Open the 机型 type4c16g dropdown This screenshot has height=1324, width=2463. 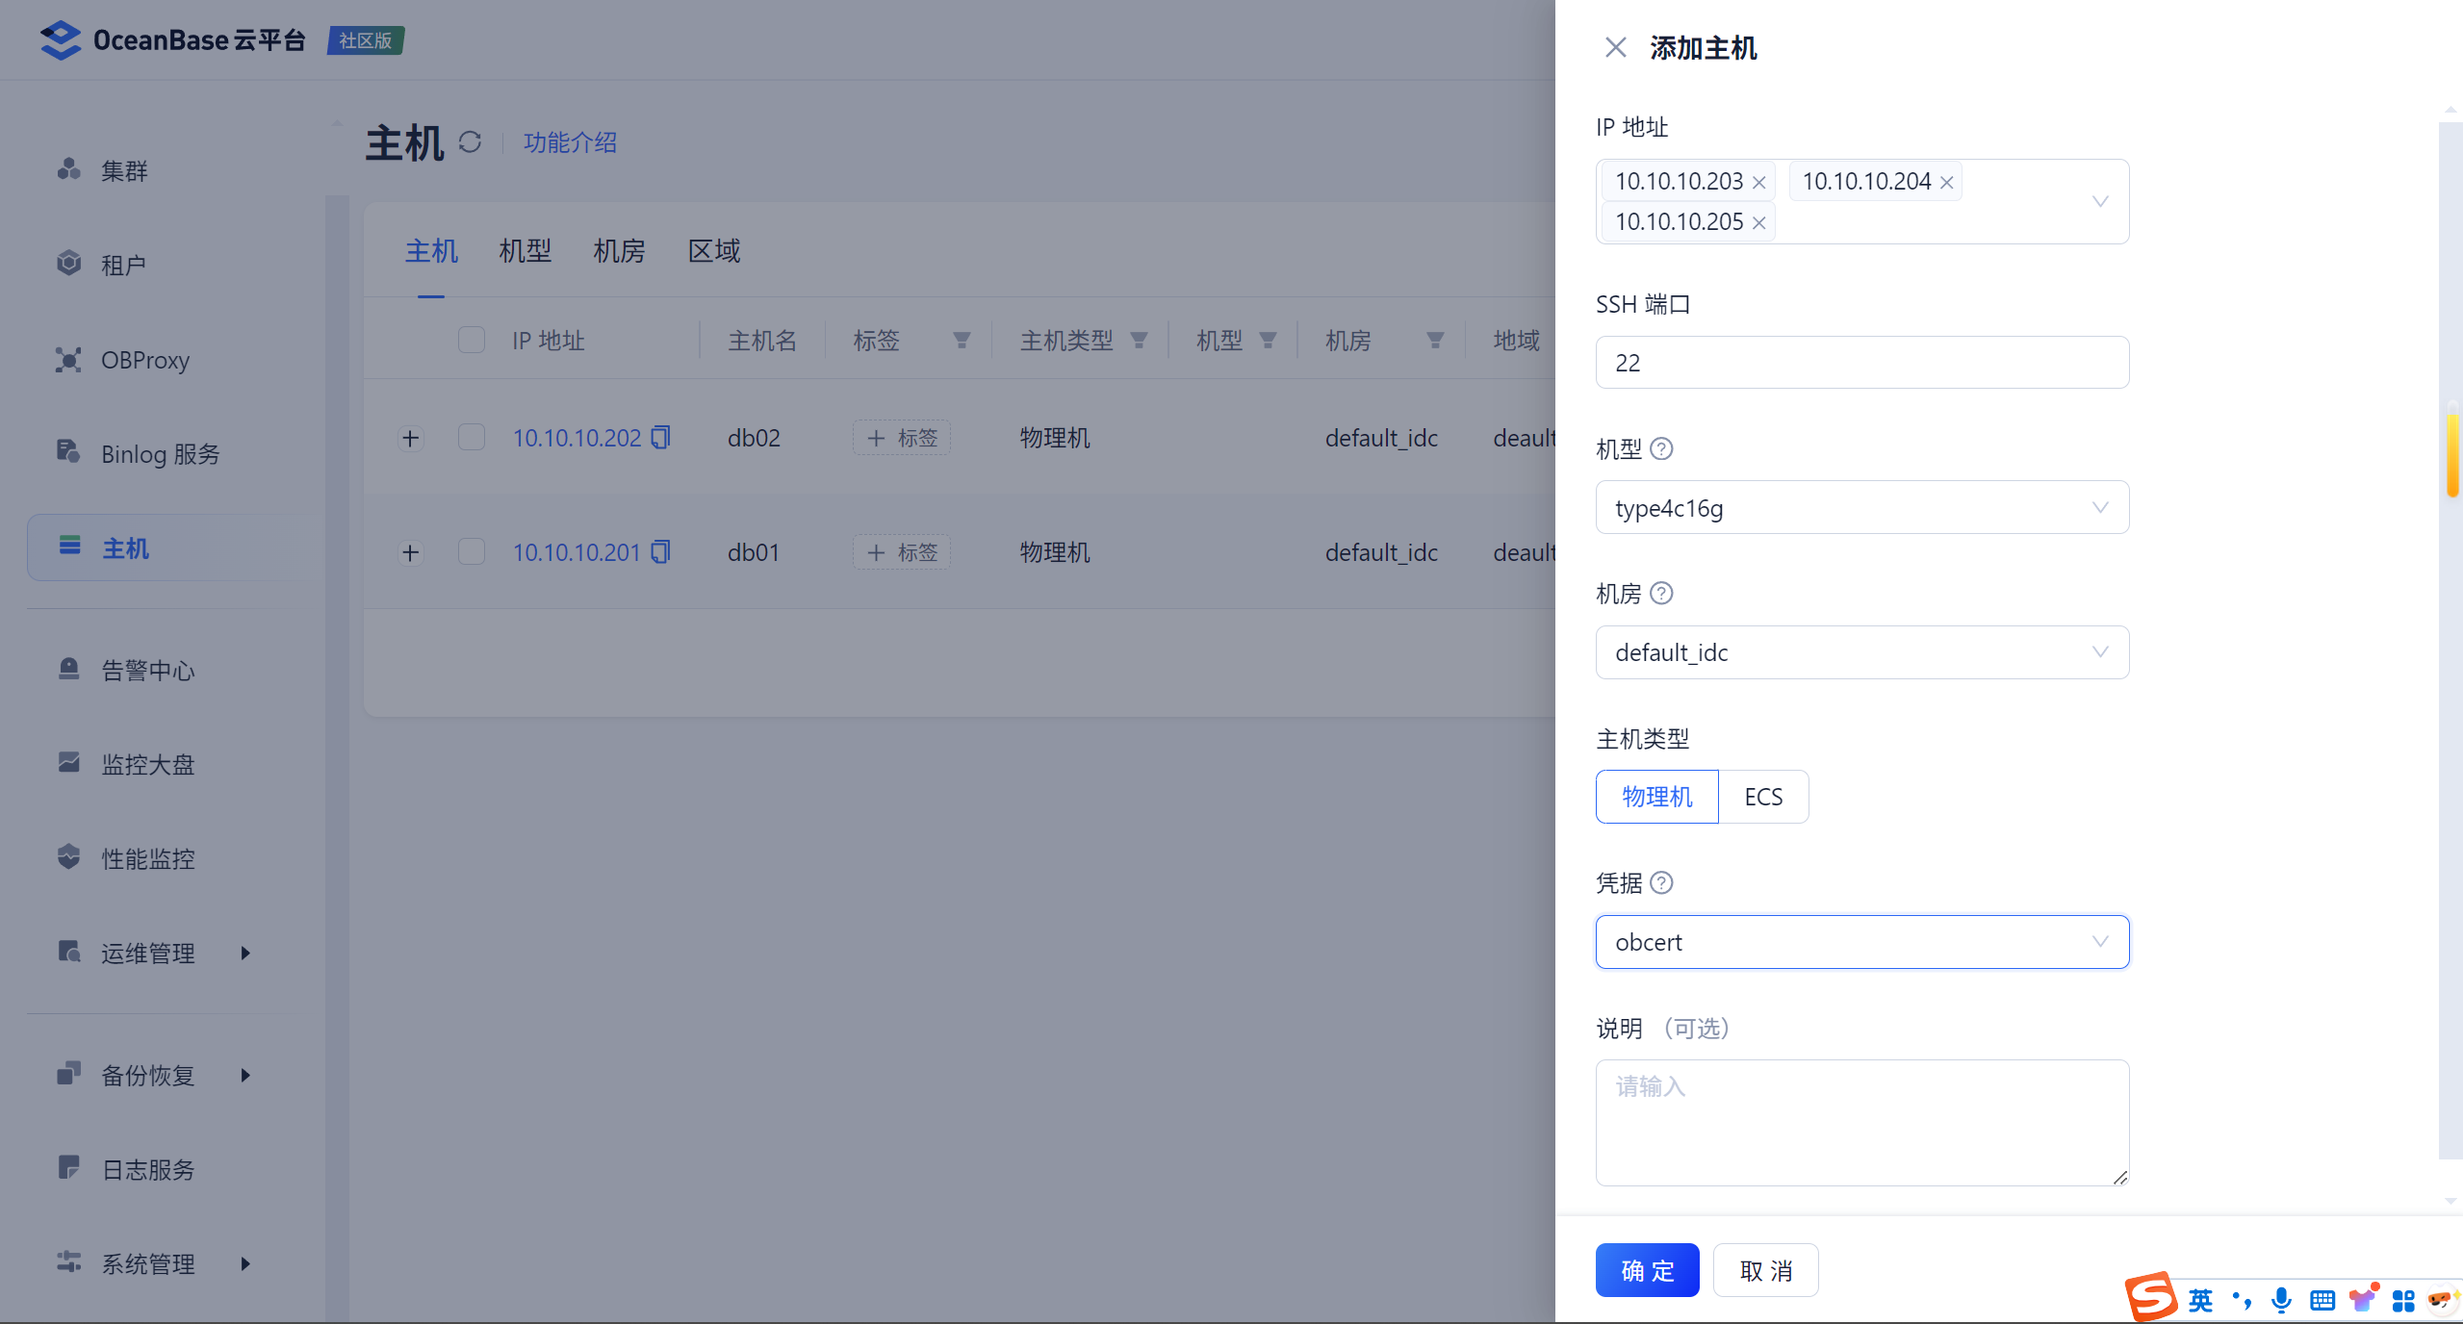[x=1861, y=508]
